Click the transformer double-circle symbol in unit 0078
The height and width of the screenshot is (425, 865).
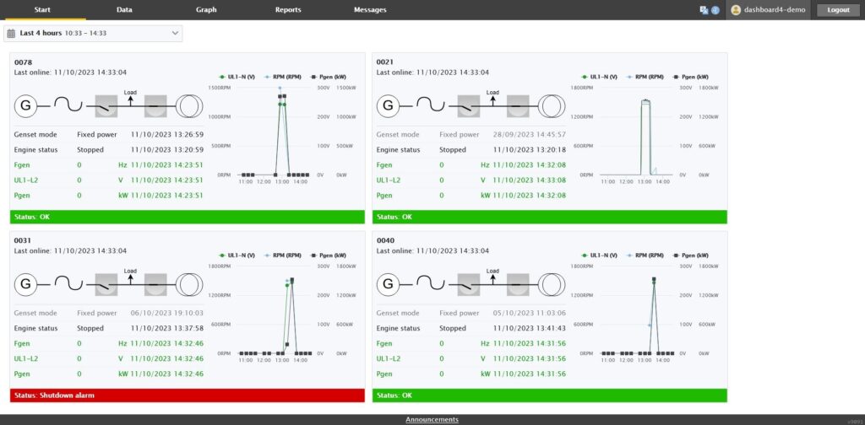click(x=190, y=105)
